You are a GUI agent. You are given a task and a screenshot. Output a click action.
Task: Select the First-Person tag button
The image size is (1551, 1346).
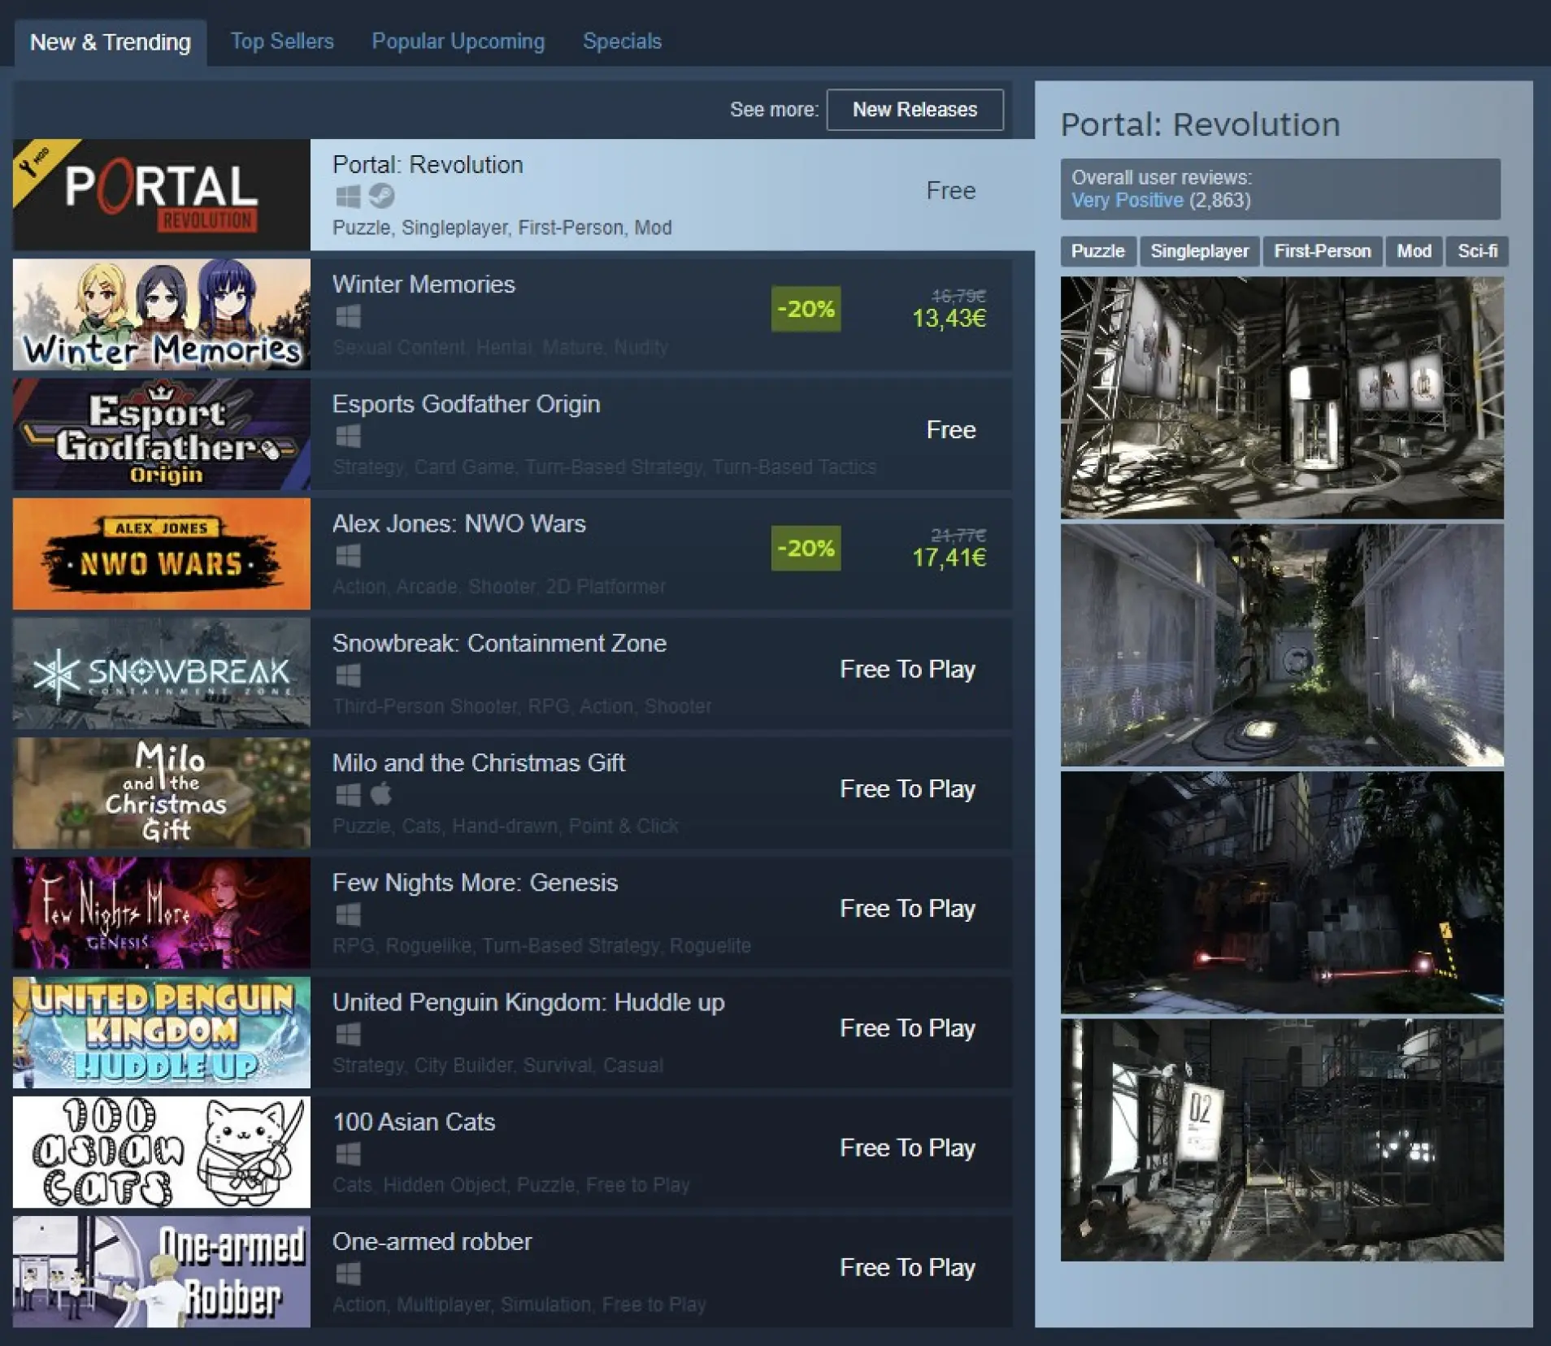pos(1322,251)
